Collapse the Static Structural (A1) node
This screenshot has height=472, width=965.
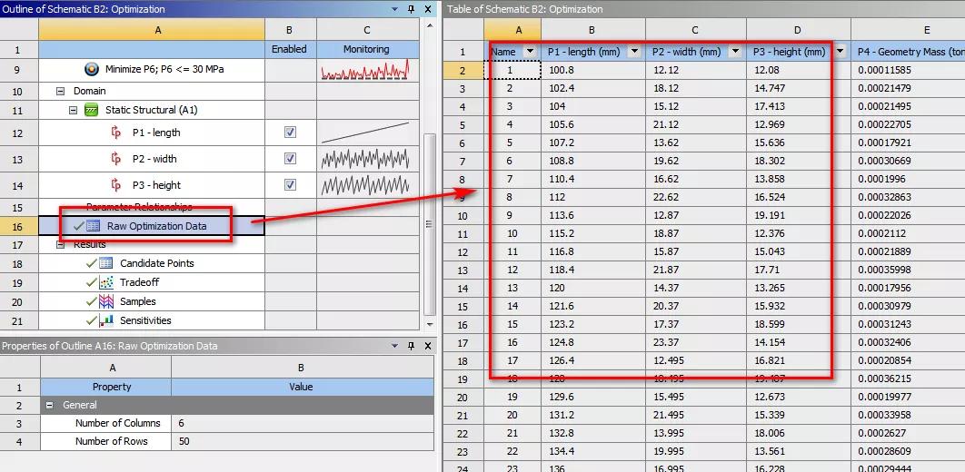click(x=74, y=110)
